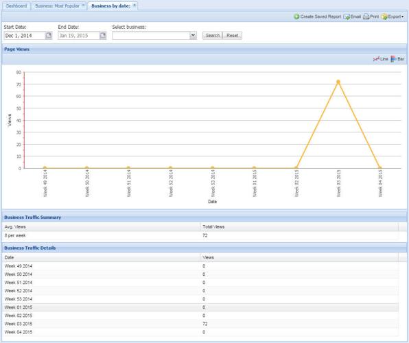
Task: Focus the End Date input field
Action: (x=79, y=36)
